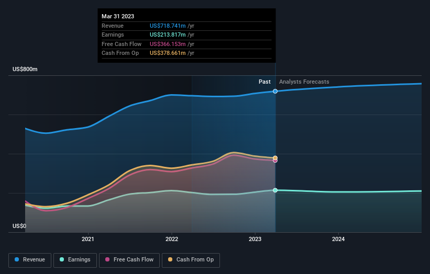Click the US$378.661m cash from op value
This screenshot has height=274, width=430.
[x=168, y=53]
